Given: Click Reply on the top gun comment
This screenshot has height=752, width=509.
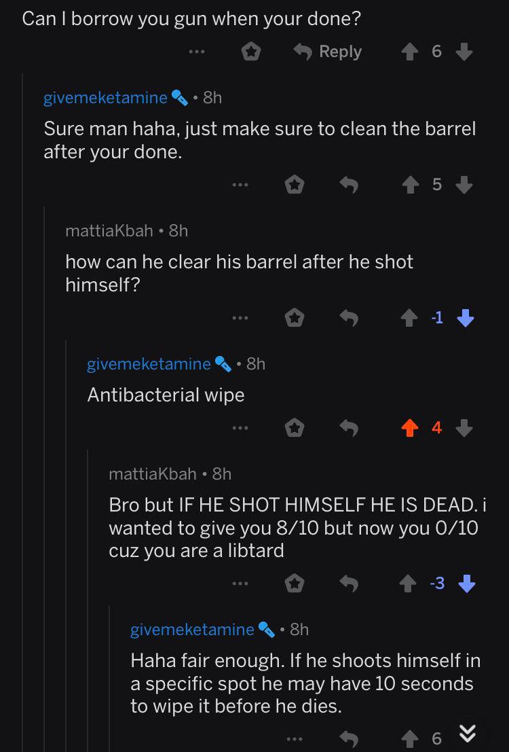Looking at the screenshot, I should 327,52.
